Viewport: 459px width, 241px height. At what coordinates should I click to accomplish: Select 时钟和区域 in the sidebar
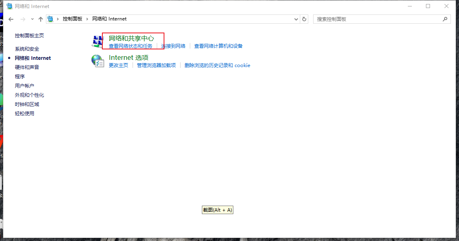(x=27, y=104)
